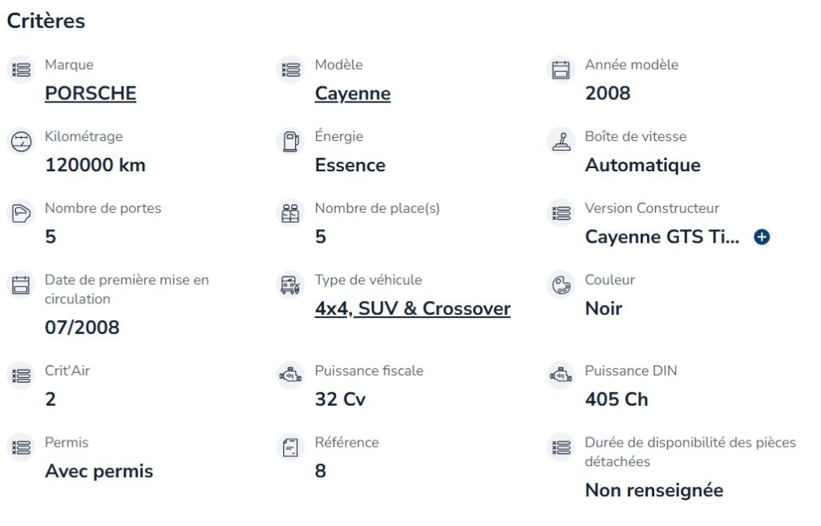Image resolution: width=821 pixels, height=526 pixels.
Task: Follow the 4x4, SUV & Crossover link
Action: pos(413,308)
